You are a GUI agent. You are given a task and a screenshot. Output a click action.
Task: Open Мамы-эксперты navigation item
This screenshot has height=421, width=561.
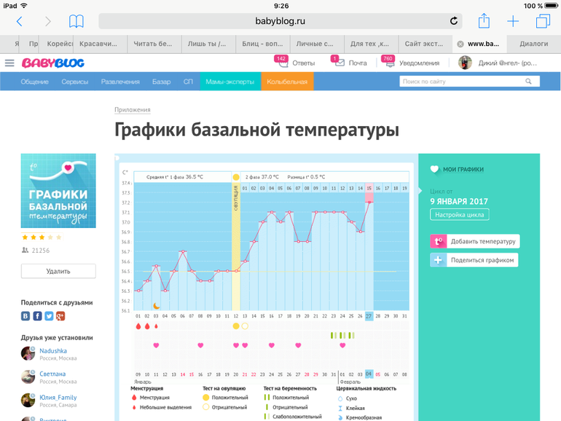coord(230,82)
